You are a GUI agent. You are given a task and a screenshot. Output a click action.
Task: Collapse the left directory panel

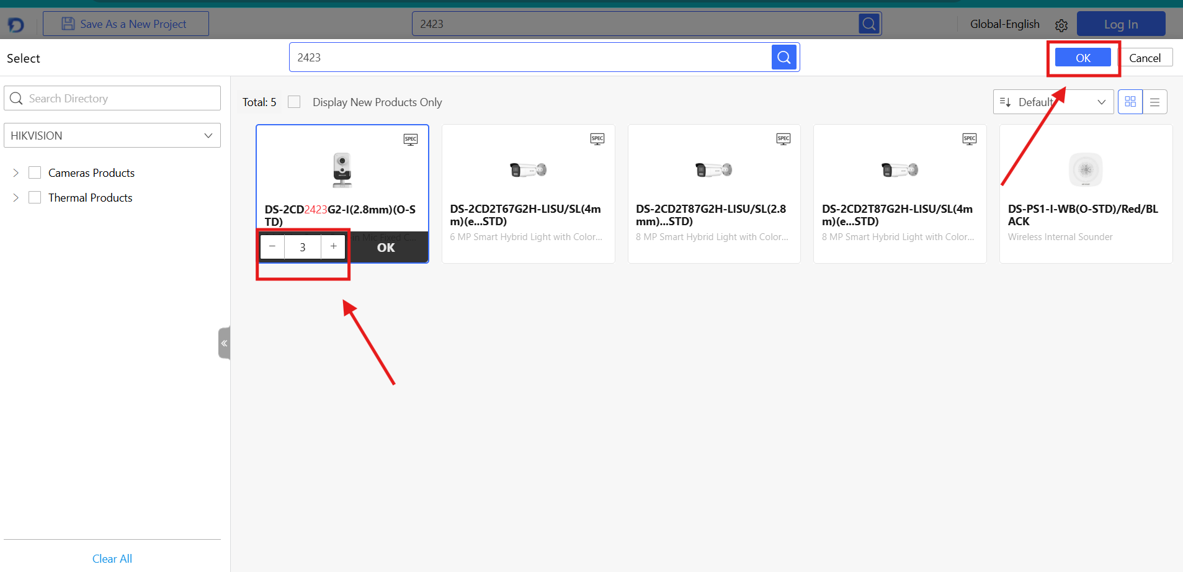pyautogui.click(x=224, y=343)
